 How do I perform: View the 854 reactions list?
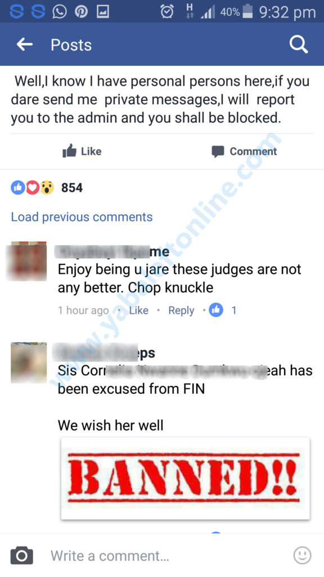coord(72,188)
